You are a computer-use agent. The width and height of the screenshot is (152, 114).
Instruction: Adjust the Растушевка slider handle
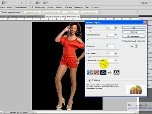[x=89, y=57]
